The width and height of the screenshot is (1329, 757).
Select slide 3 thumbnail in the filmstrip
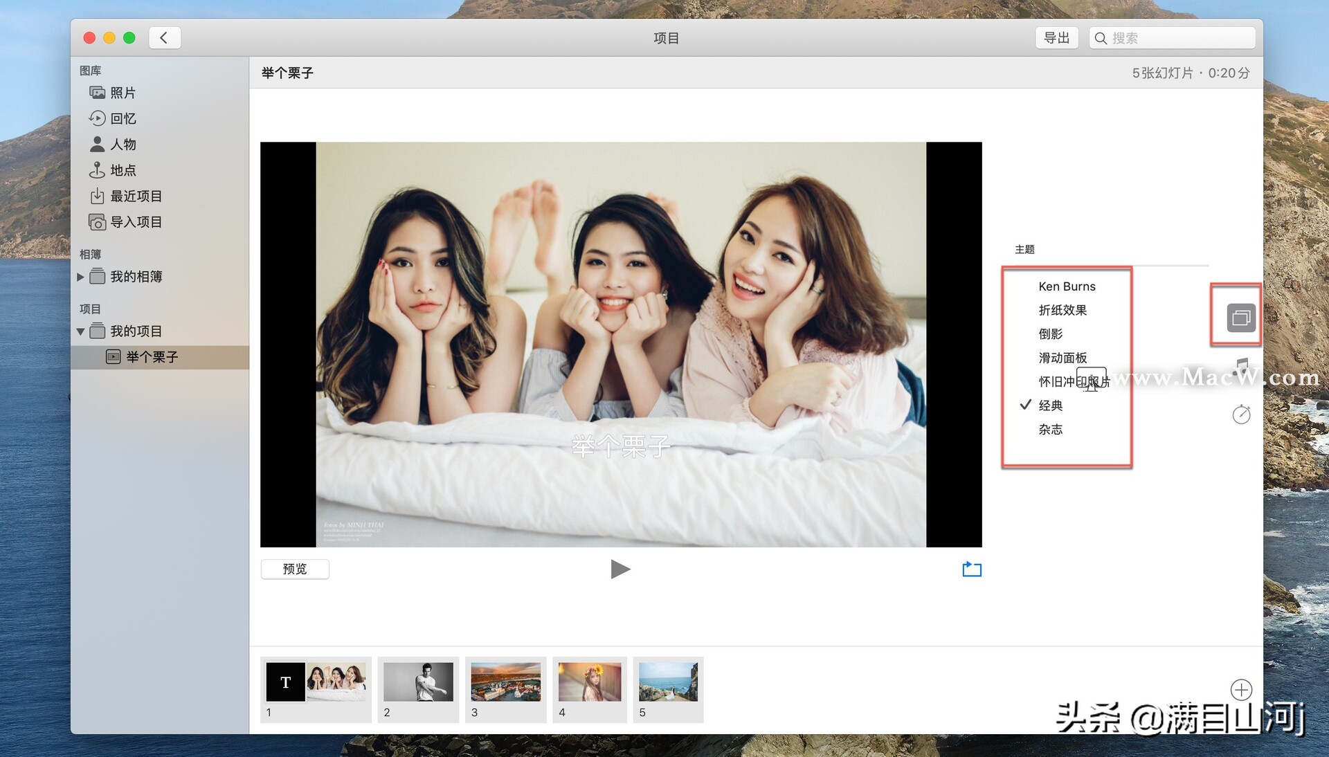(505, 682)
